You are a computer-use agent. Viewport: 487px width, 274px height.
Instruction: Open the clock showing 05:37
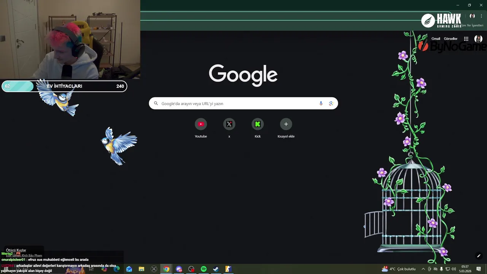pyautogui.click(x=465, y=269)
